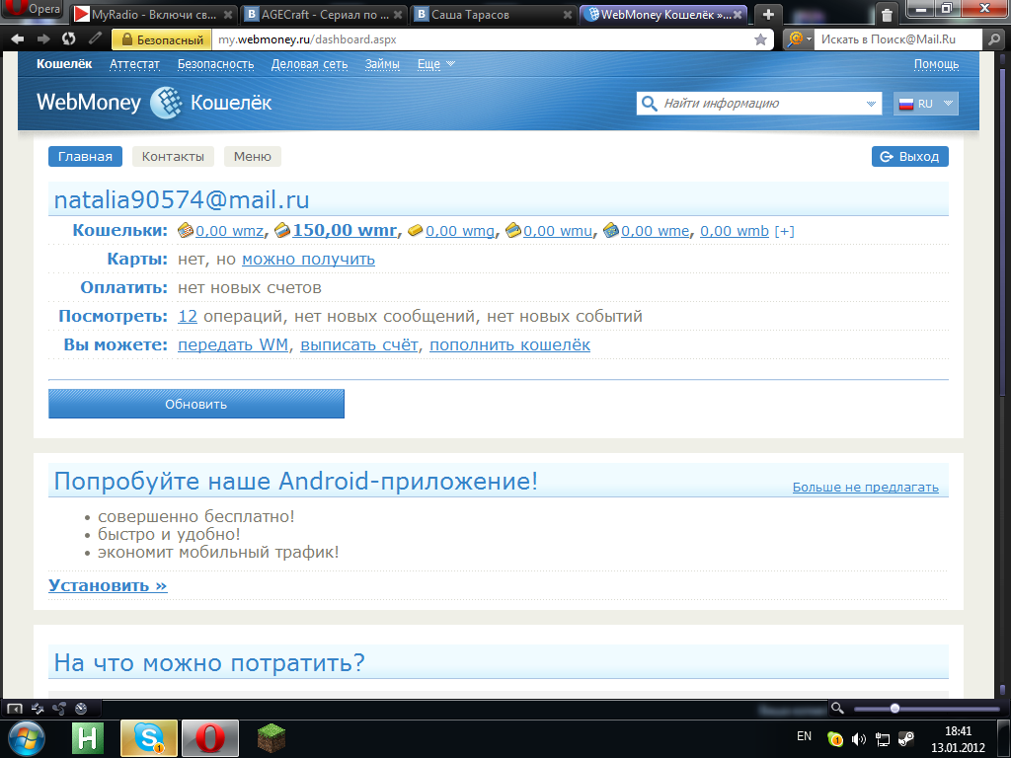Open the Займы menu item
Screen dimensions: 1011x758
(x=382, y=64)
